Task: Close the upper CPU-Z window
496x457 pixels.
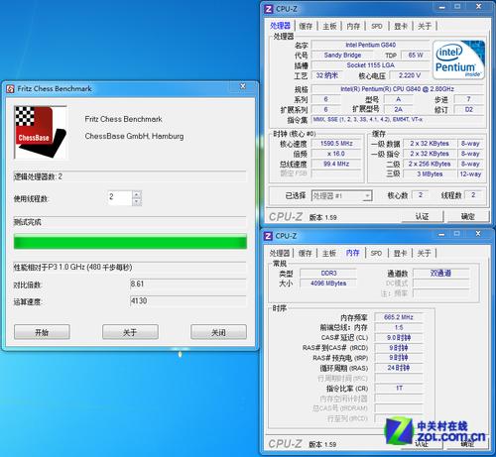Action: click(x=479, y=7)
